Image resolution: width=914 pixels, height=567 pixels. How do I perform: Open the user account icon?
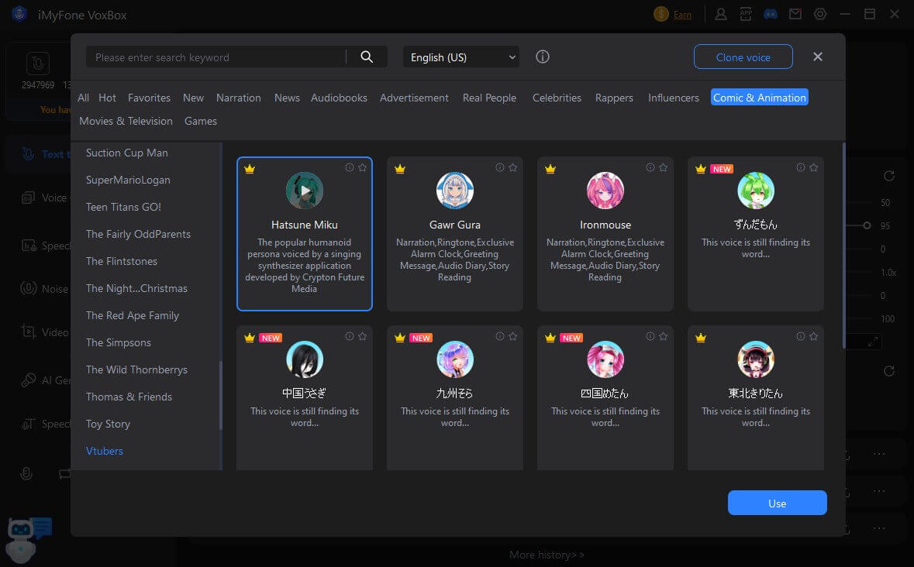point(721,14)
